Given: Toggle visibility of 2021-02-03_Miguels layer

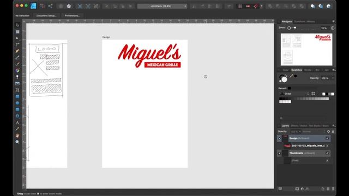Looking at the screenshot, I should click(x=327, y=146).
